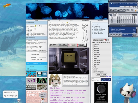The width and height of the screenshot is (138, 103).
Task: Select the shark poll option
Action: [93, 47]
